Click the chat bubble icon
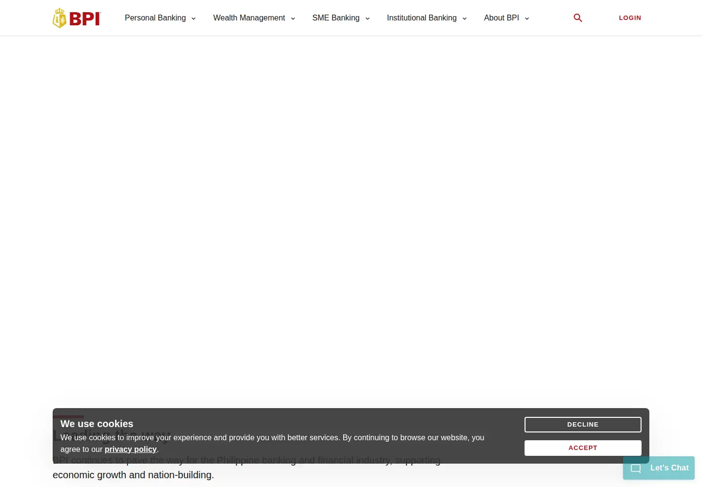 (x=636, y=468)
